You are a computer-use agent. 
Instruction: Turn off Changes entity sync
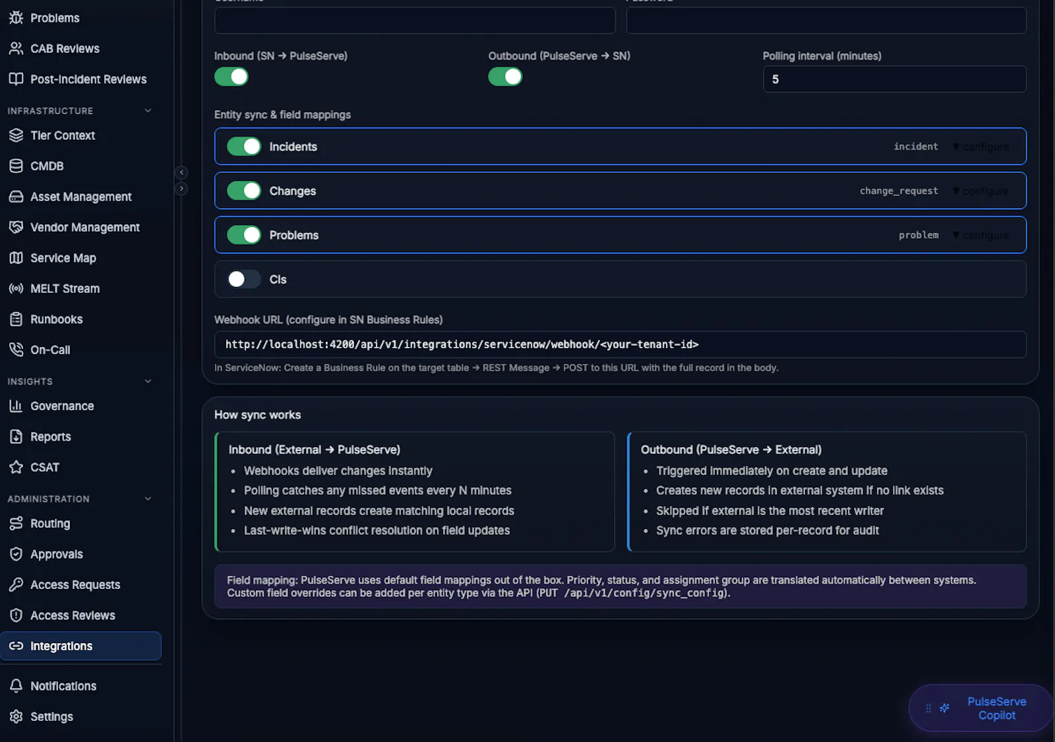(x=244, y=191)
